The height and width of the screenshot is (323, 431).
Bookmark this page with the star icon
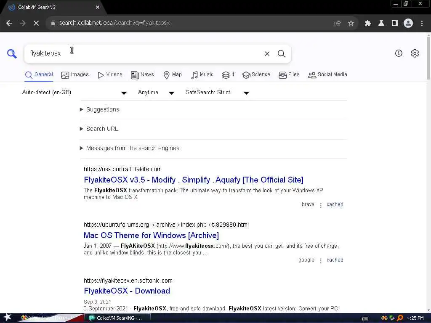tap(351, 24)
